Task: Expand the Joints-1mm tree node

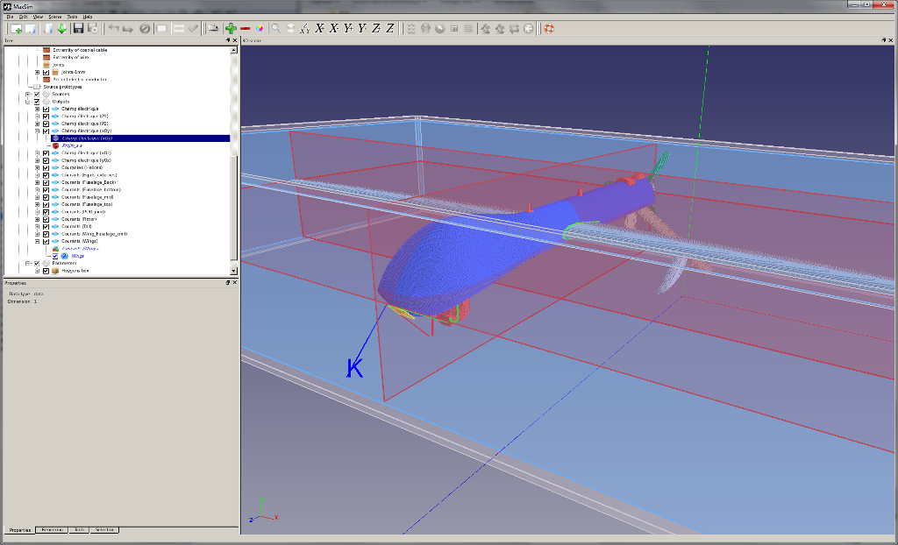Action: click(x=37, y=72)
